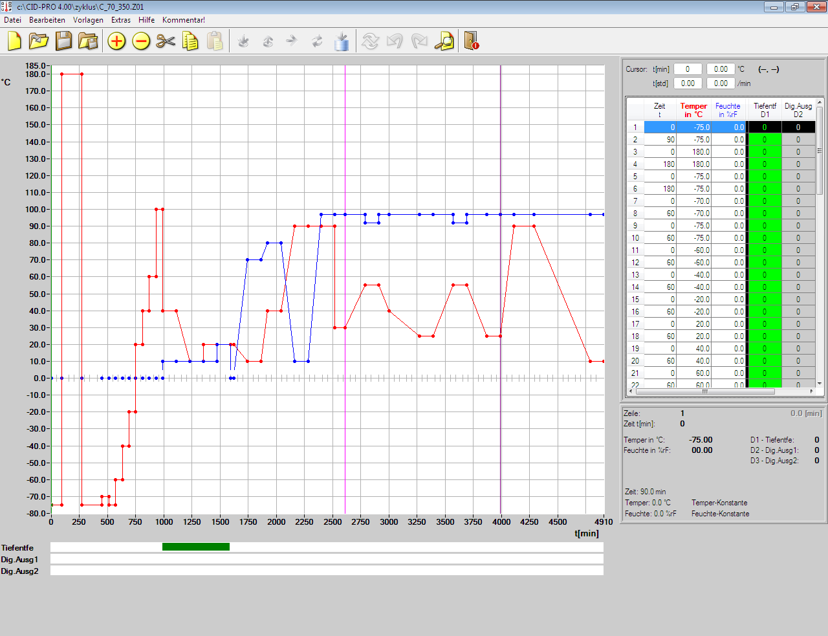This screenshot has width=828, height=636.
Task: Click the table's vertical scrollbar thumb
Action: (820, 151)
